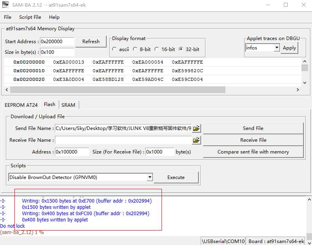The width and height of the screenshot is (312, 245).
Task: Focus the Address 0x100000 field
Action: (x=72, y=152)
